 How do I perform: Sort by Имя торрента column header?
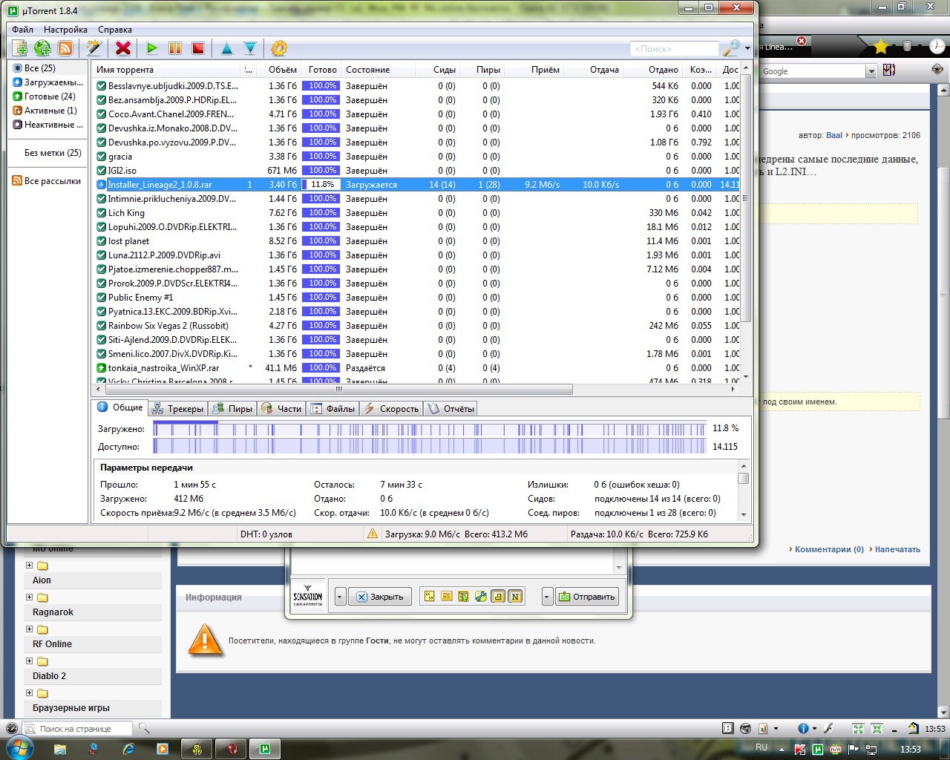pyautogui.click(x=168, y=70)
